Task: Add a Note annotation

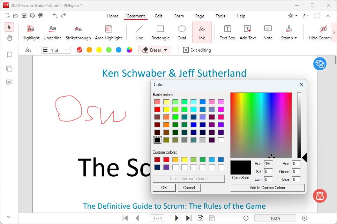Action: 268,32
